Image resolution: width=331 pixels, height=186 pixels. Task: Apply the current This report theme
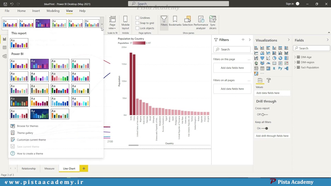click(x=19, y=43)
